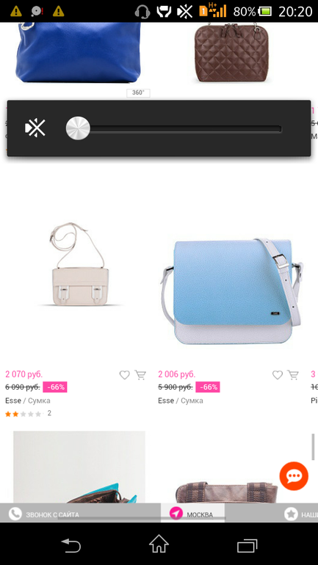Select the Москва location tab
Screen dimensions: 318x565
point(192,513)
